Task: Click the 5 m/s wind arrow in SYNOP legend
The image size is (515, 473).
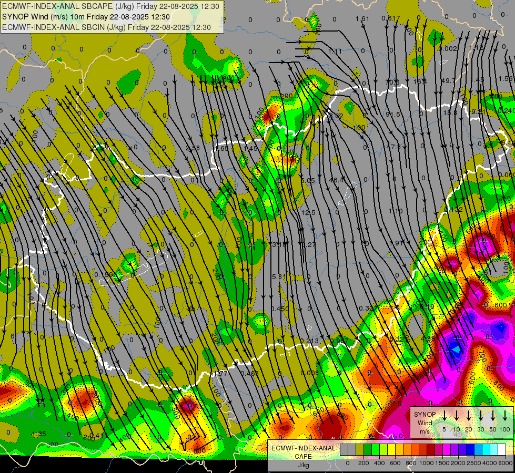Action: point(445,416)
